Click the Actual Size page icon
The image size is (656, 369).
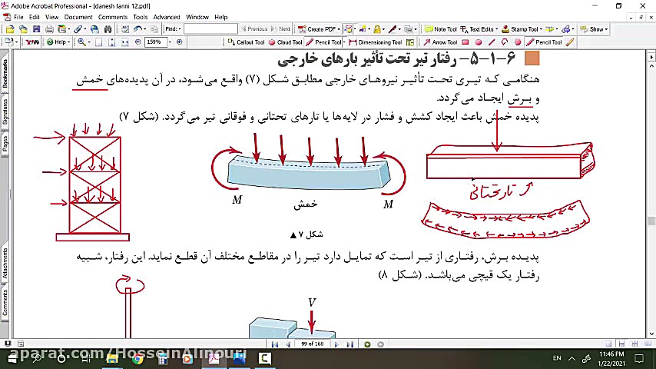pyautogui.click(x=99, y=42)
